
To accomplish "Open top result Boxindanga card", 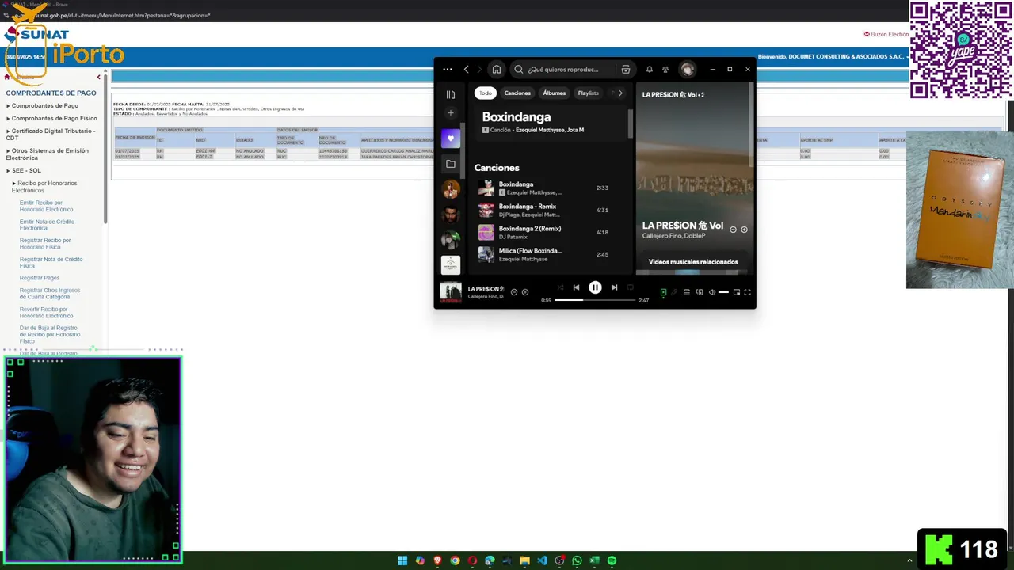I will click(551, 122).
